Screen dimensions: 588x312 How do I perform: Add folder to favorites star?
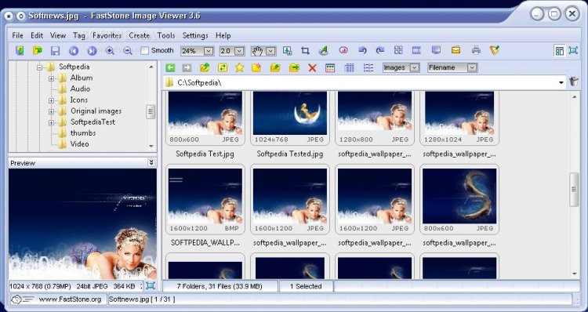coord(239,68)
